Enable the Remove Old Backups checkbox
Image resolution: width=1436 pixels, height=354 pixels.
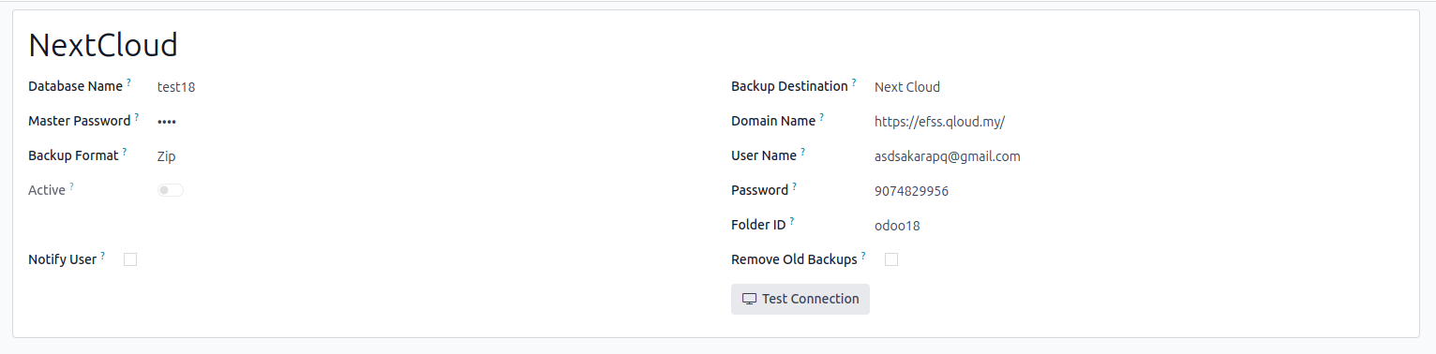891,259
